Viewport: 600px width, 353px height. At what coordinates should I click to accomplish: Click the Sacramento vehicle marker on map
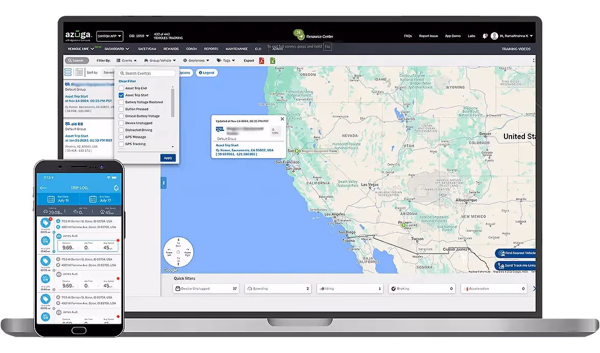(x=297, y=151)
